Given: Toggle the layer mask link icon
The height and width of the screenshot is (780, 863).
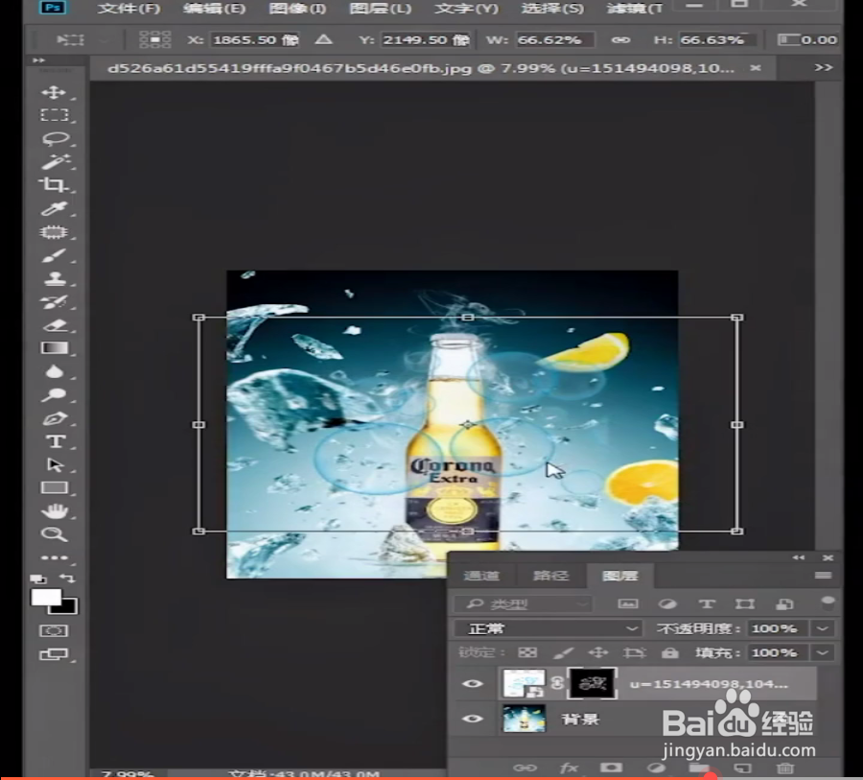Looking at the screenshot, I should [556, 684].
